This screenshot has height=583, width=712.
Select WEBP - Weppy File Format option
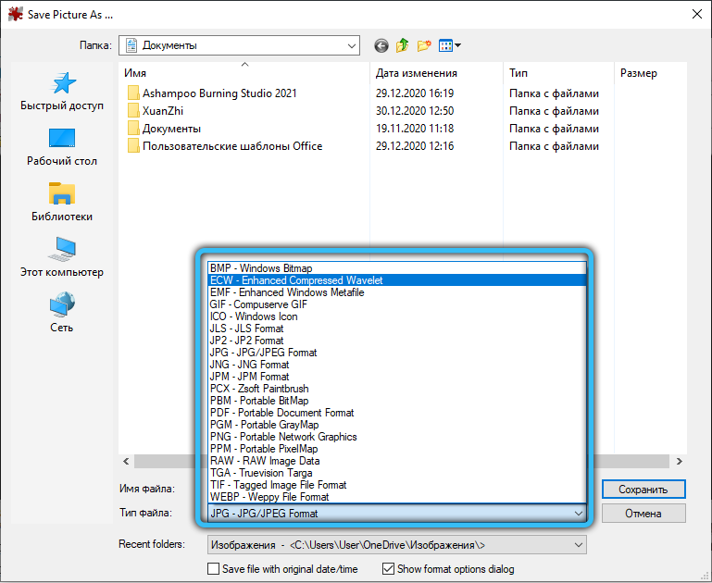click(x=269, y=497)
